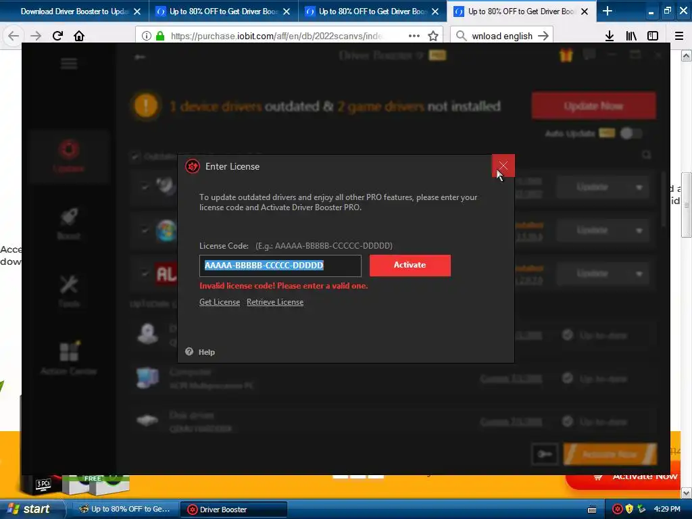Image resolution: width=692 pixels, height=519 pixels.
Task: Open the Firefox downloads arrow
Action: pyautogui.click(x=610, y=36)
